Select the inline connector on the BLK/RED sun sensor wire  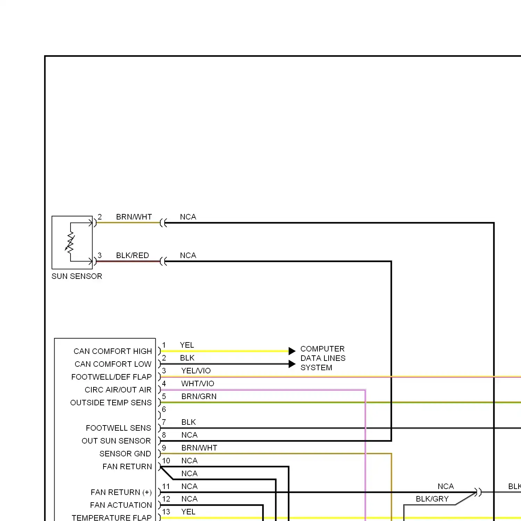click(163, 262)
